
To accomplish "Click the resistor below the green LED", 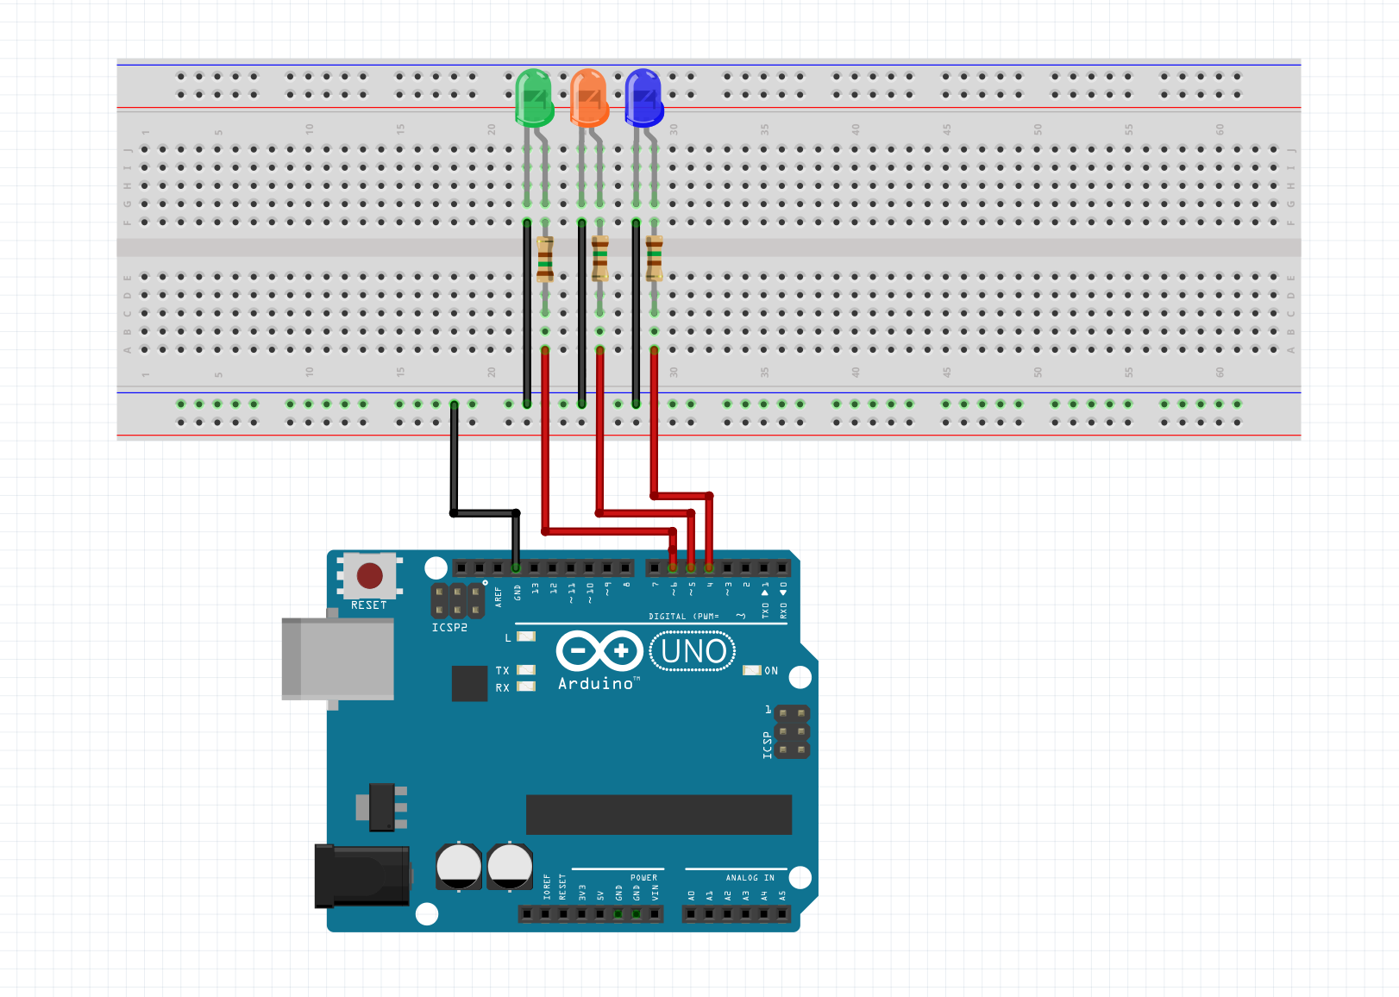I will point(544,259).
